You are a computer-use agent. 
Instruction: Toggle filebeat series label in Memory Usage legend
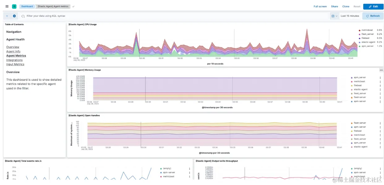(x=358, y=86)
